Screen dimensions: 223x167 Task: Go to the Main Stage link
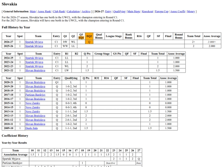(x=133, y=12)
